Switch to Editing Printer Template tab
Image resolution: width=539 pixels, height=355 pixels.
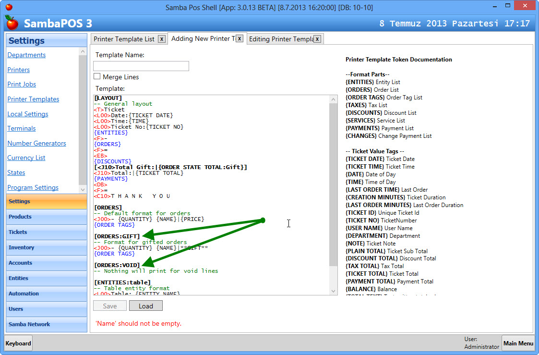[x=281, y=39]
